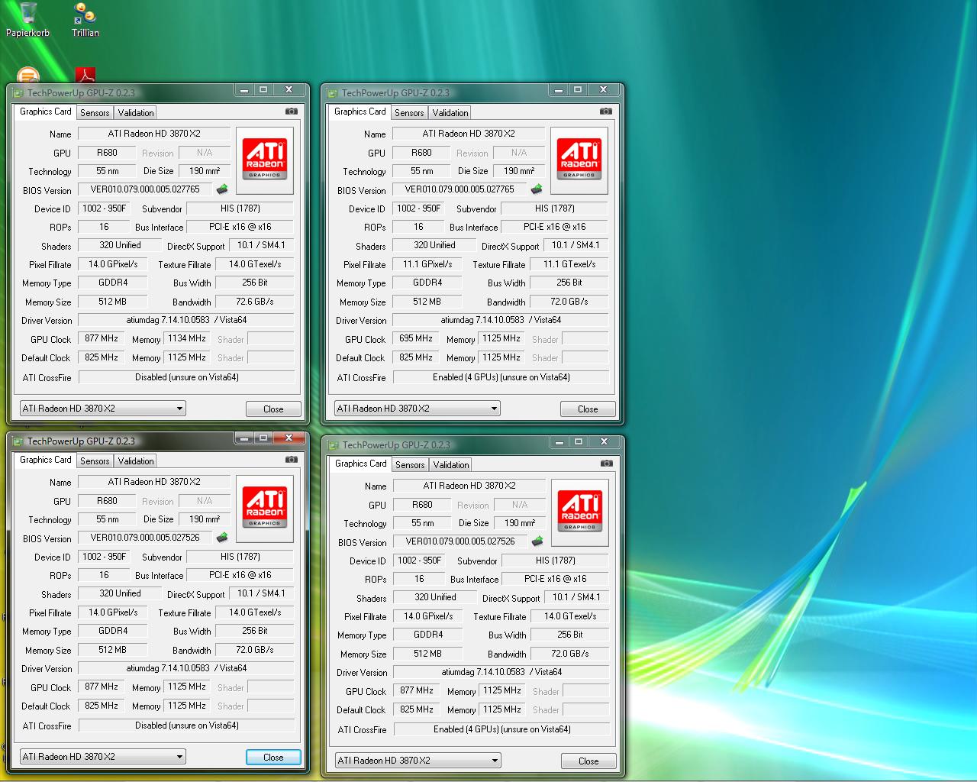Click Shaders '320 Unified' field in lower-right window
This screenshot has width=977, height=782.
pos(435,597)
